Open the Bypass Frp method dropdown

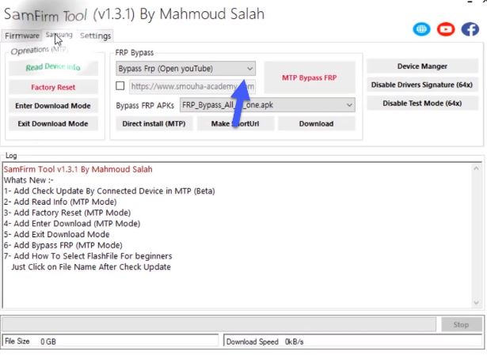click(x=186, y=69)
